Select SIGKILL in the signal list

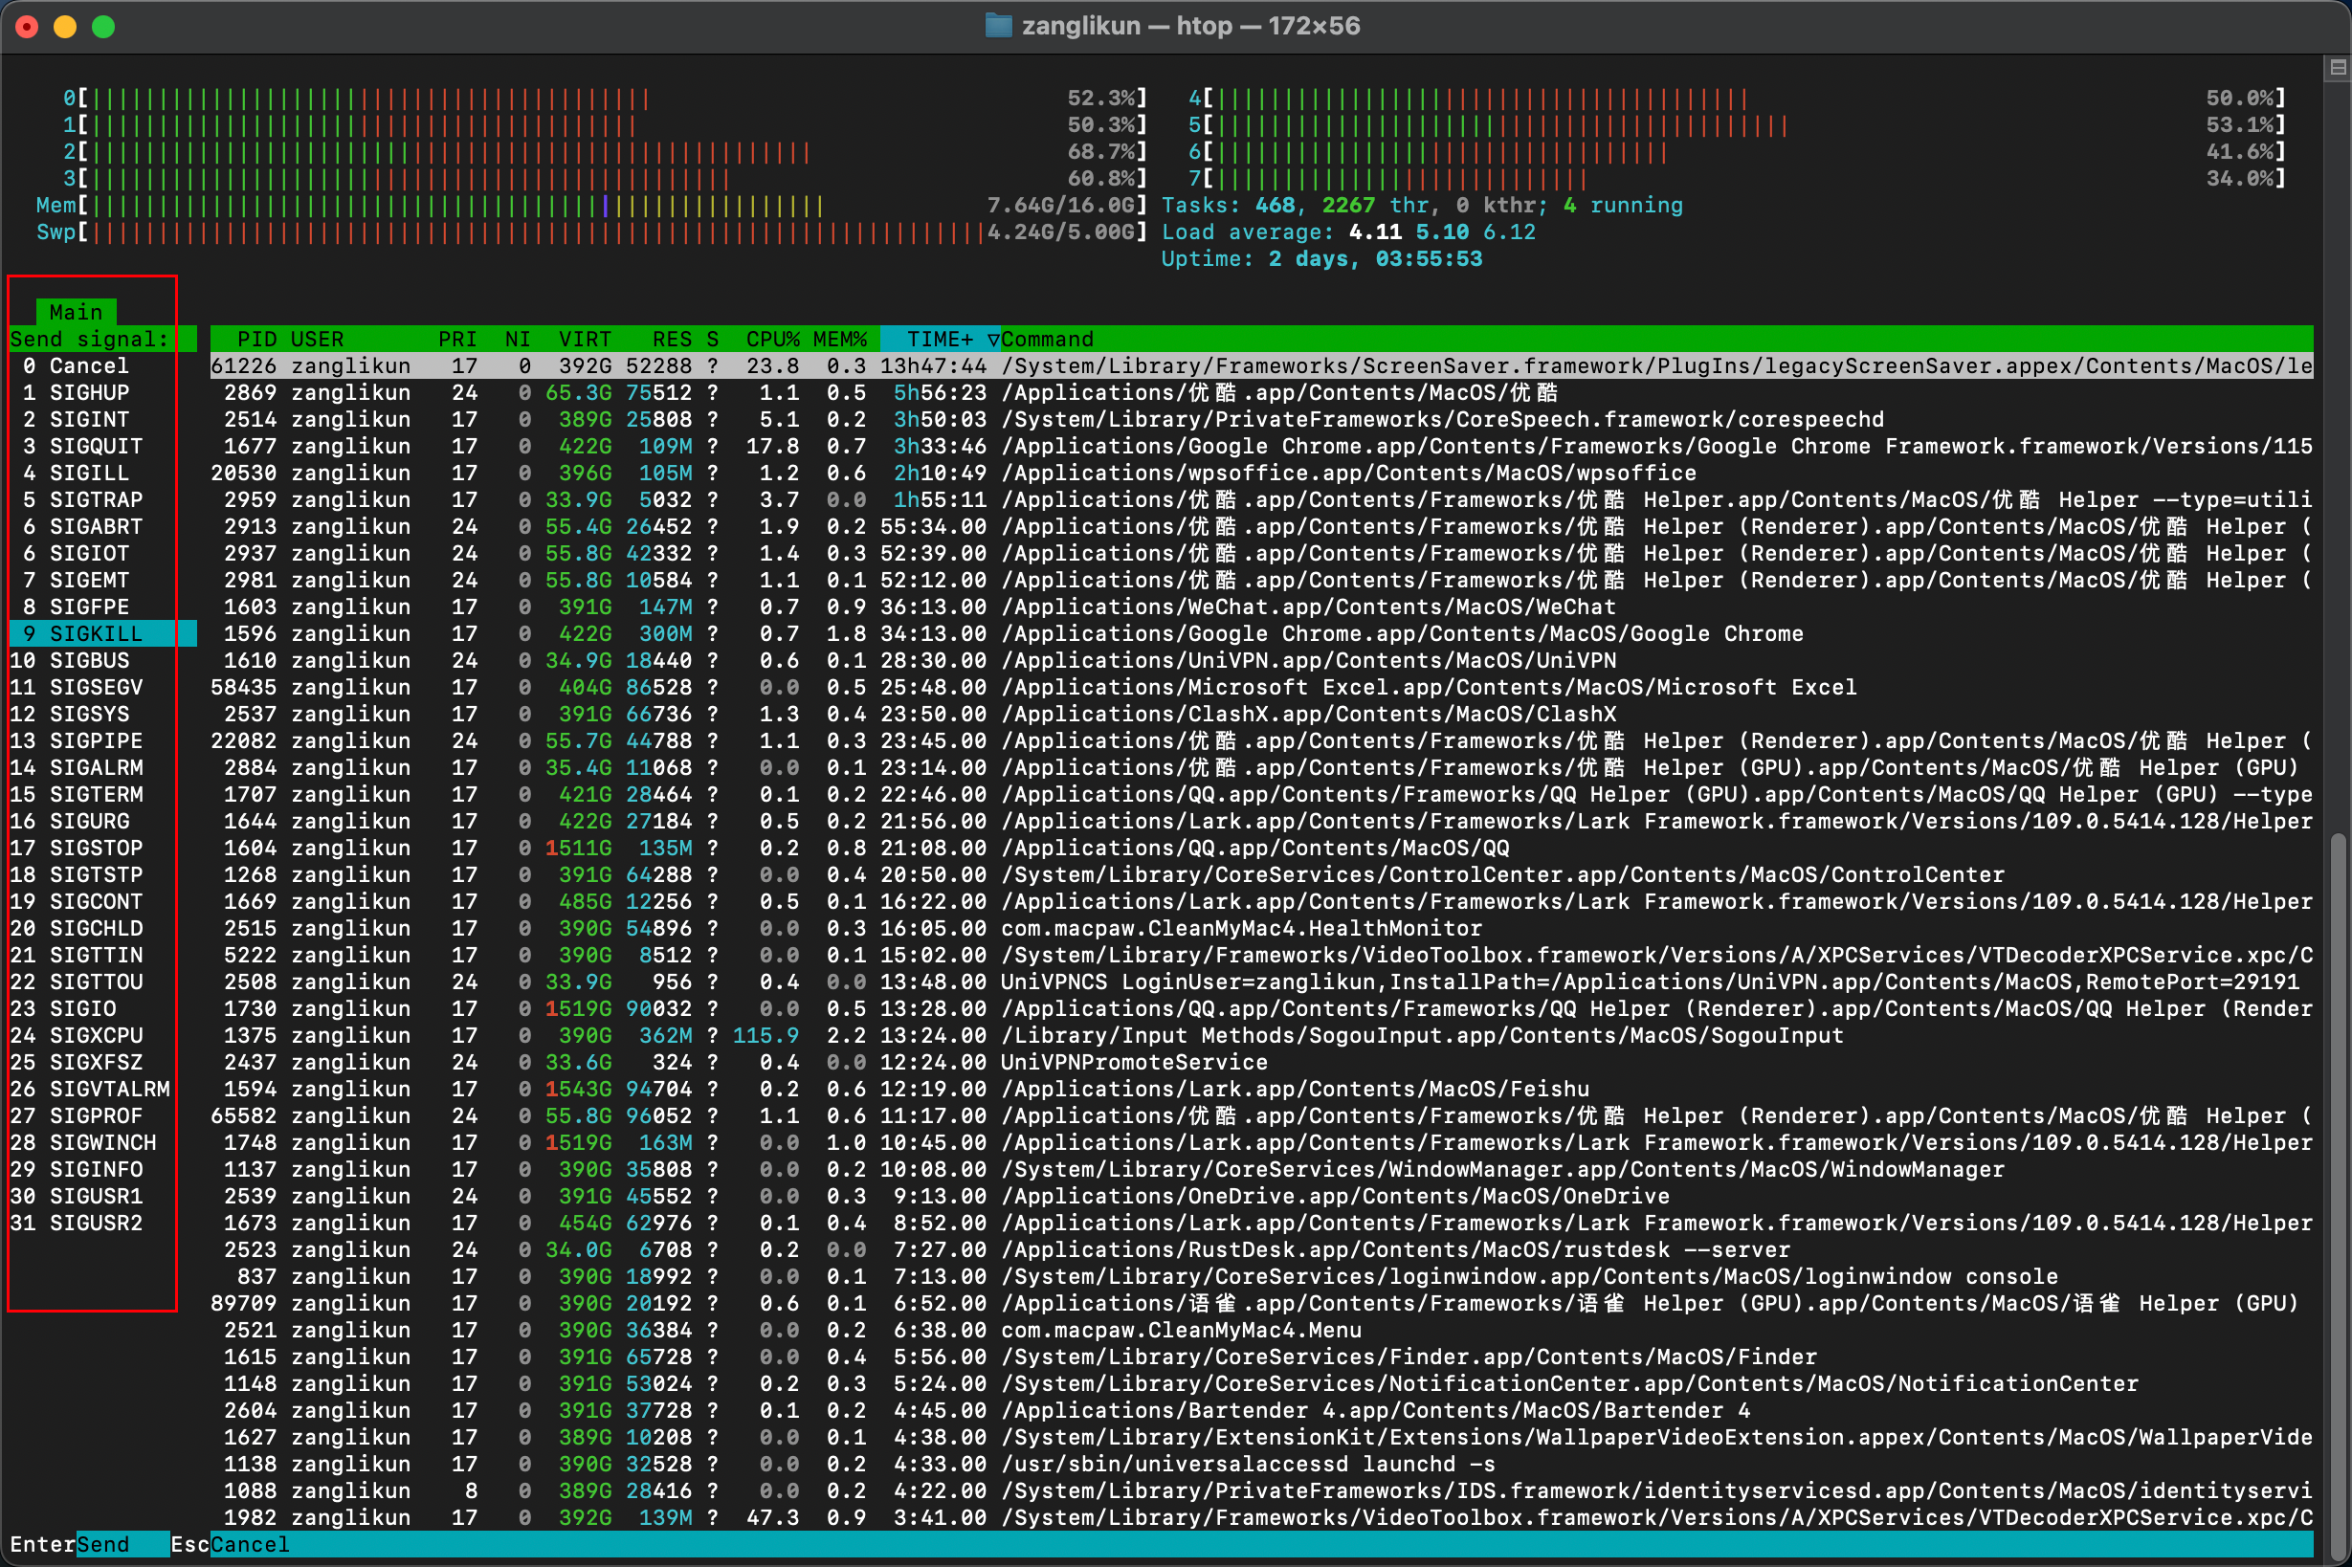pos(95,633)
